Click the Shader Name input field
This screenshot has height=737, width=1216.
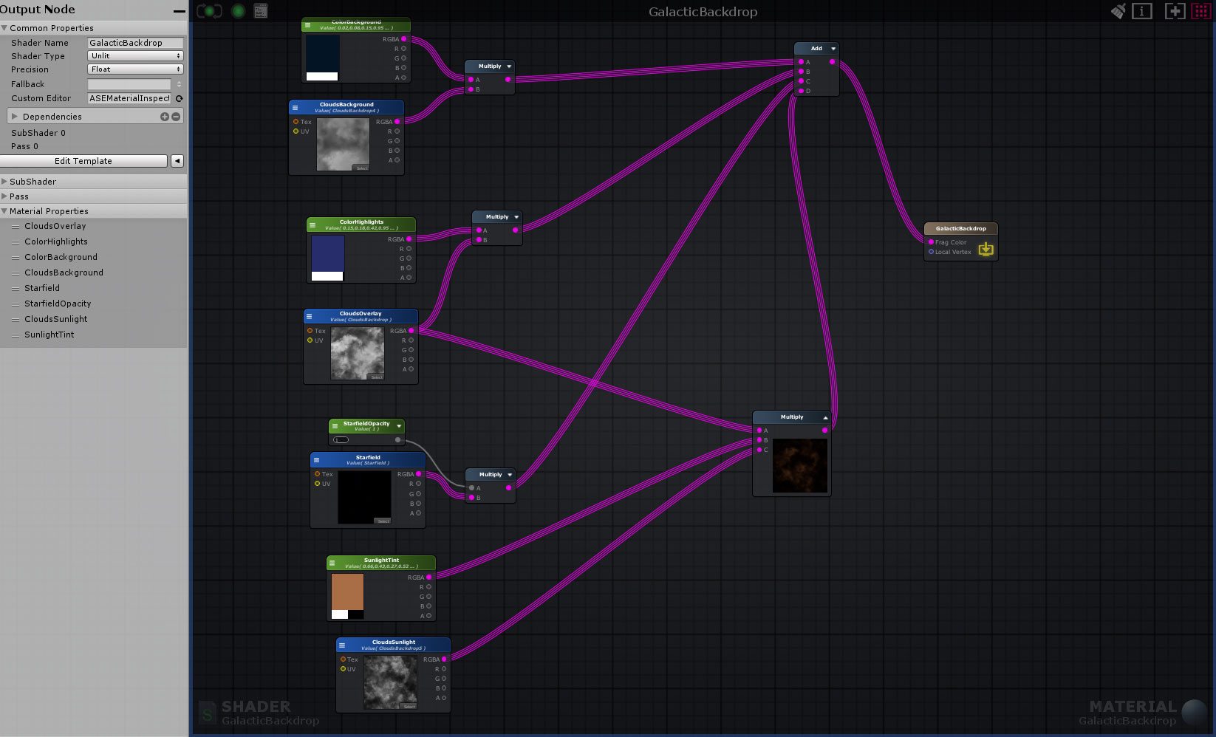pyautogui.click(x=135, y=43)
